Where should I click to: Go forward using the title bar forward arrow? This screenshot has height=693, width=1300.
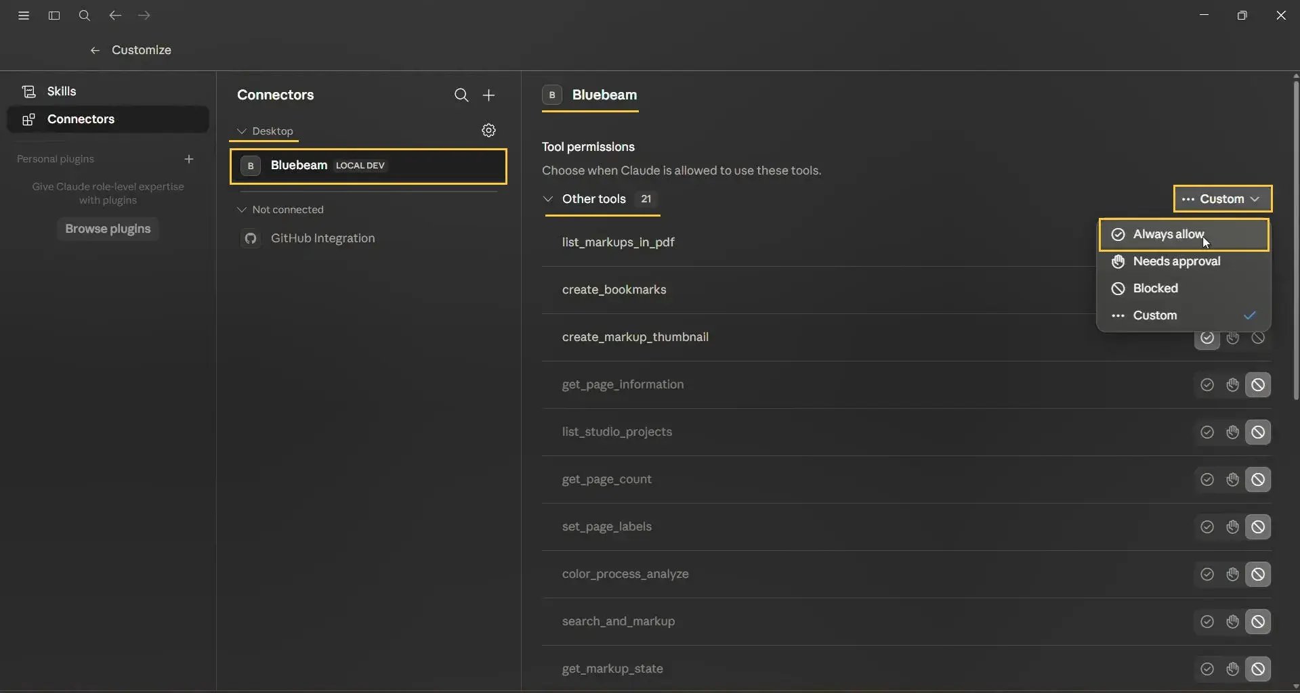click(x=144, y=16)
